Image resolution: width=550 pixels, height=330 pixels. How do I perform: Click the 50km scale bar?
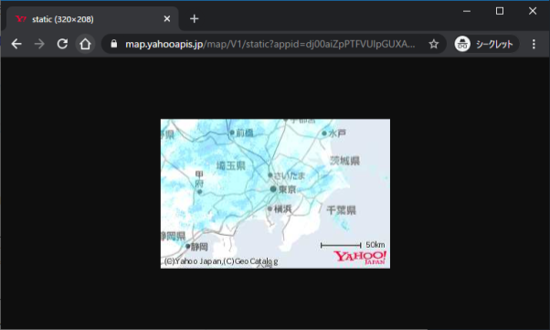tap(341, 245)
